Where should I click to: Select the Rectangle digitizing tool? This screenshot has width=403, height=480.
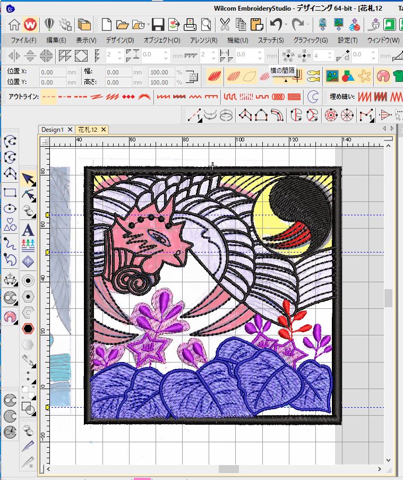10,192
